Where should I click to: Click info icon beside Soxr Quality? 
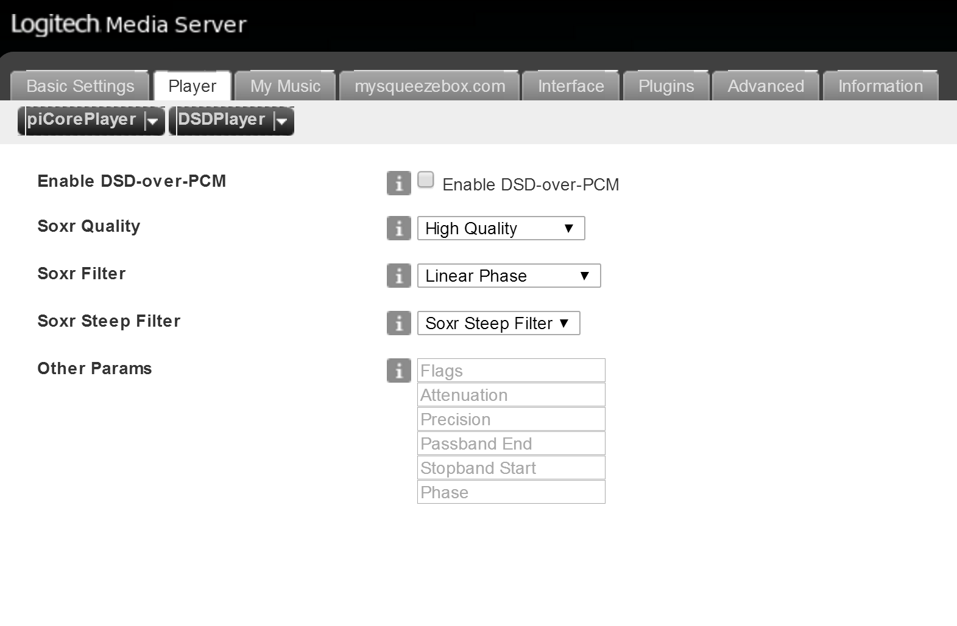[x=399, y=228]
